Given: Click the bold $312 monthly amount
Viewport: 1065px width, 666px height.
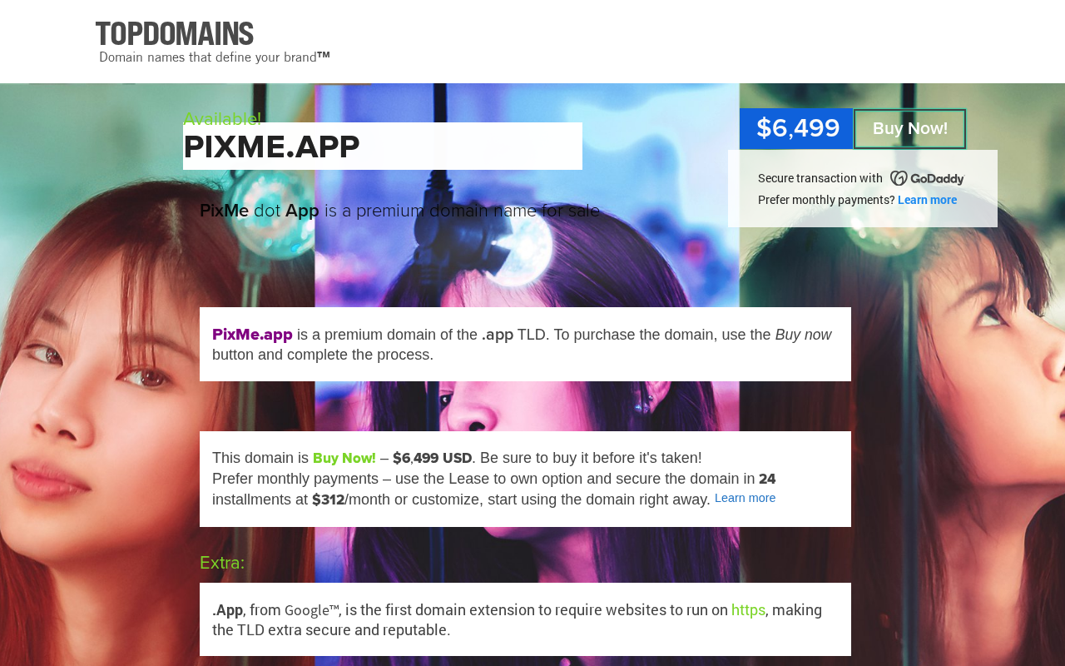Looking at the screenshot, I should point(328,499).
